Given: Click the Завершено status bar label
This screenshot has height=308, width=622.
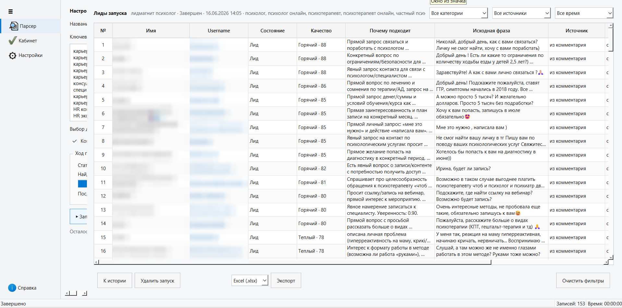Looking at the screenshot, I should click(13, 303).
